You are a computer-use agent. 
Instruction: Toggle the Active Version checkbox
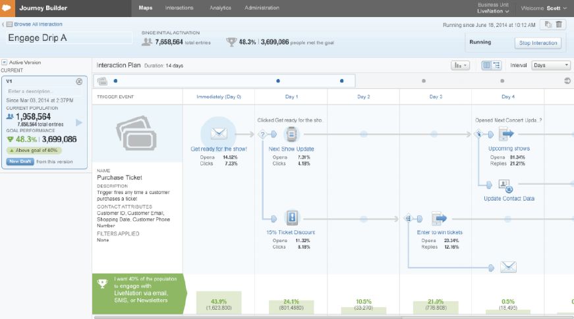pos(4,62)
